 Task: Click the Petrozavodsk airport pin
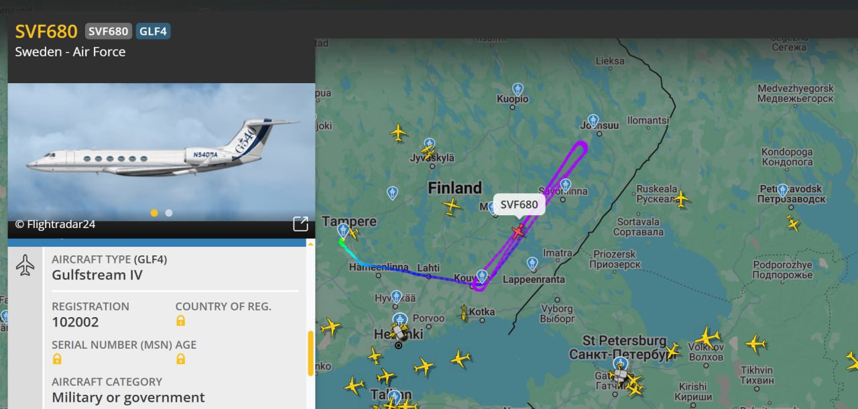click(782, 190)
